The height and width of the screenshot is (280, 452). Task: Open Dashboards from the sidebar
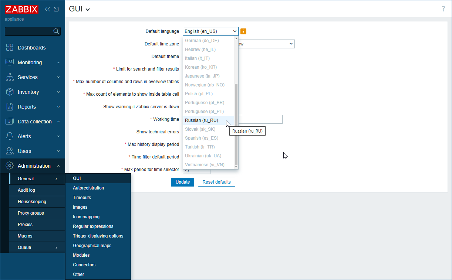tap(31, 48)
